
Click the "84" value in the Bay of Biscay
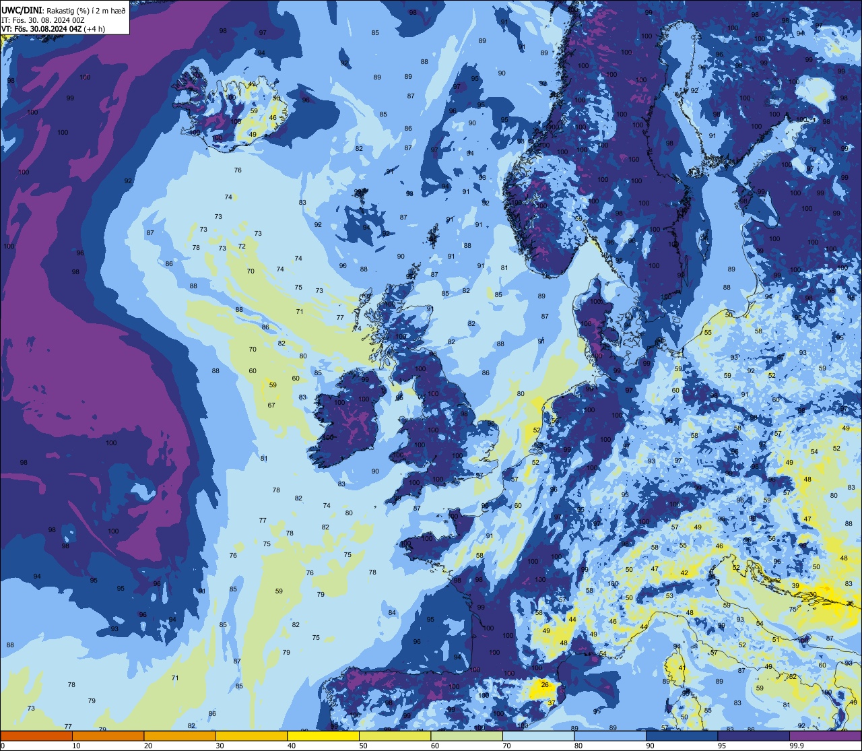point(392,612)
